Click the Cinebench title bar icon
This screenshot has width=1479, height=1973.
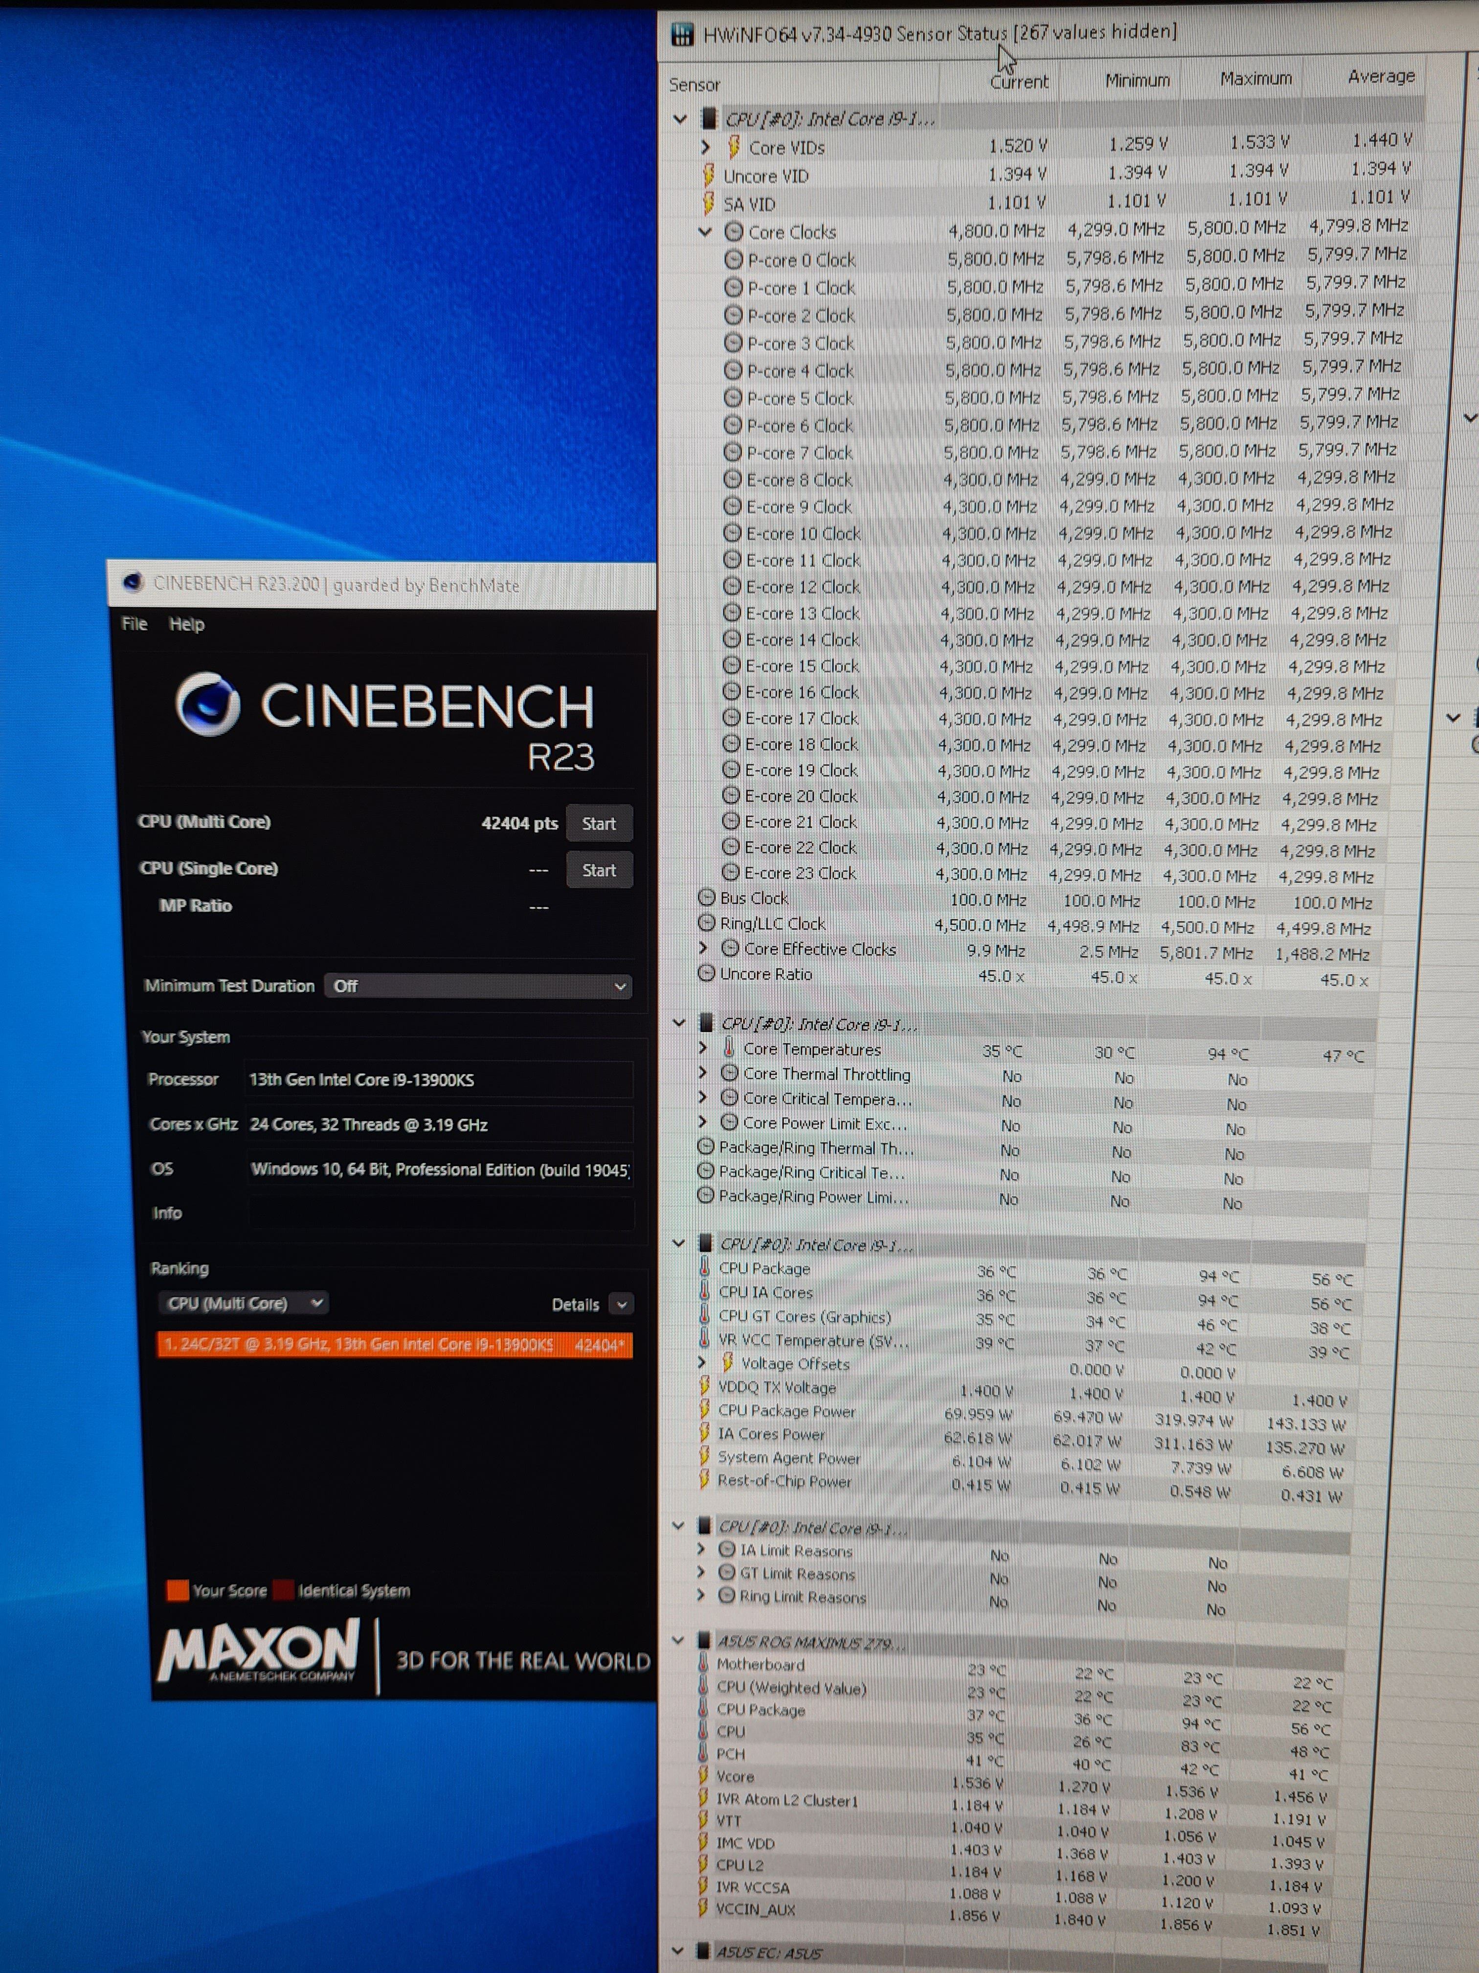(134, 582)
